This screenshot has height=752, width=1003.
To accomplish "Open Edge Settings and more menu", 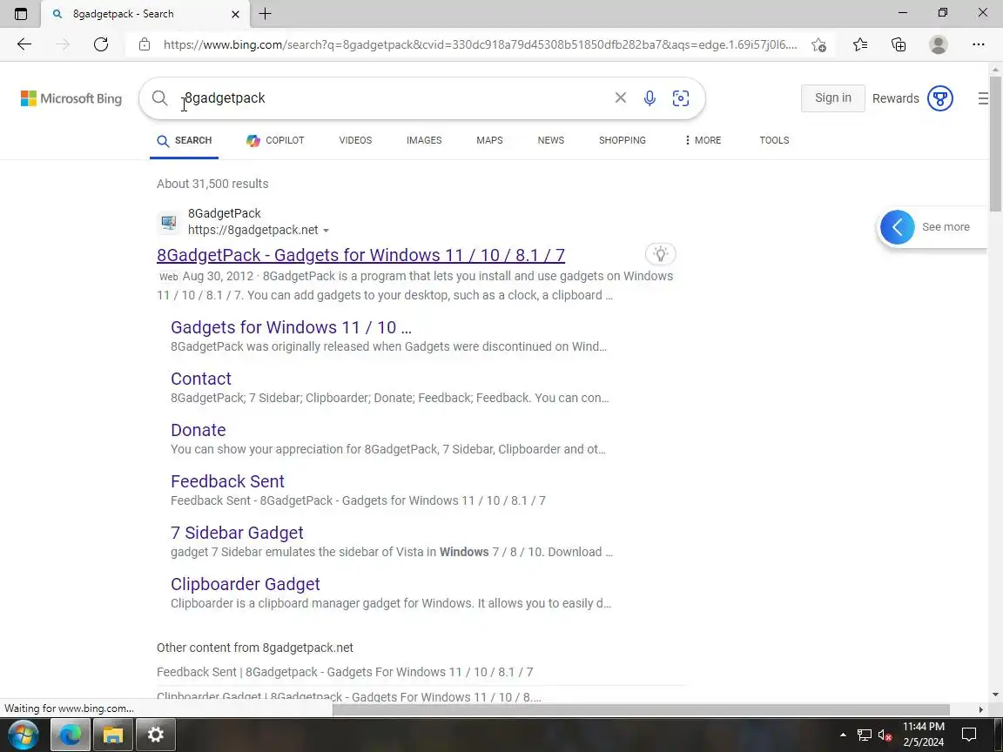I will point(979,44).
